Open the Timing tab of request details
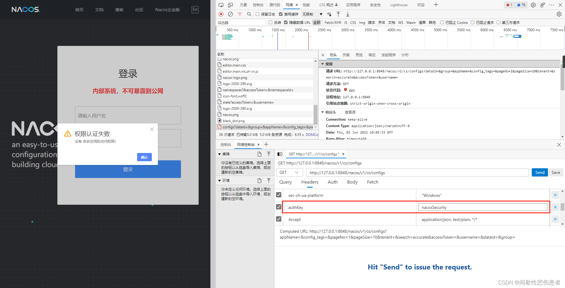The width and height of the screenshot is (565, 288). [x=405, y=55]
